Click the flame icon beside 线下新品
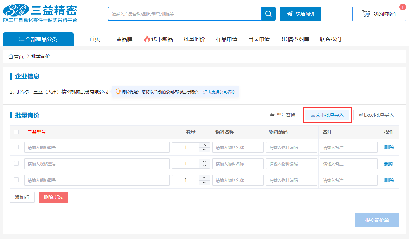Screen dimensions: 409x239 (x=147, y=39)
